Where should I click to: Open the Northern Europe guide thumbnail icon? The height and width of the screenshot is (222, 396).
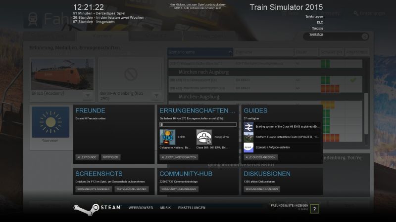248,137
